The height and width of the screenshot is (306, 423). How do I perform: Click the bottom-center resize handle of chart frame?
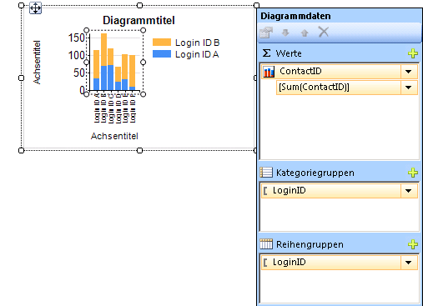click(140, 150)
